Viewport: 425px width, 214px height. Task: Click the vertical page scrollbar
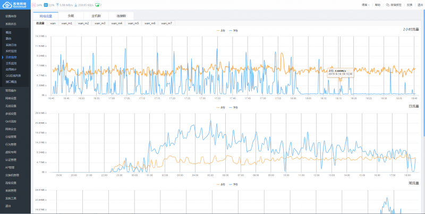(x=424, y=73)
